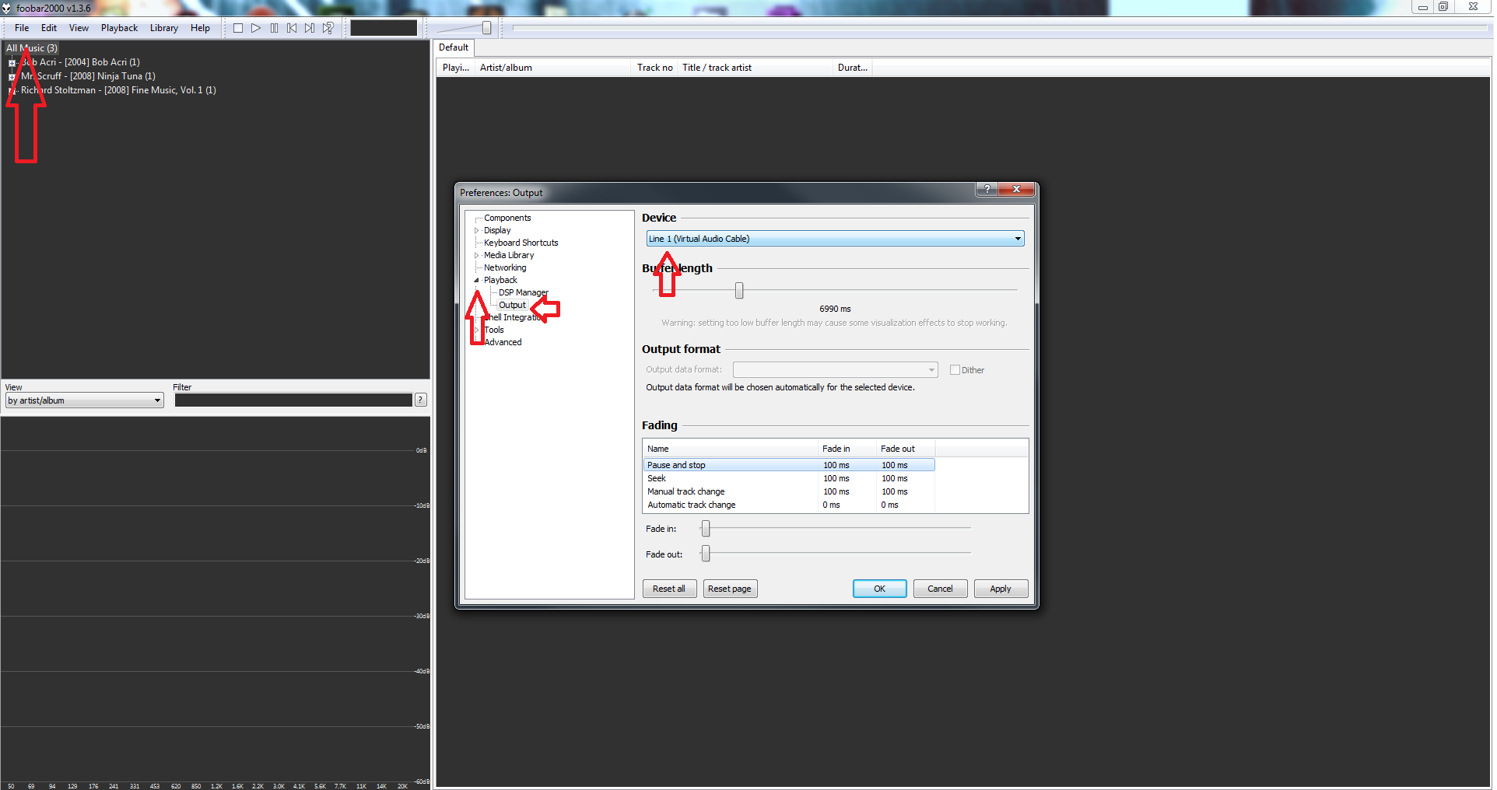Click the random playback toolbar icon
This screenshot has width=1497, height=790.
tap(328, 28)
